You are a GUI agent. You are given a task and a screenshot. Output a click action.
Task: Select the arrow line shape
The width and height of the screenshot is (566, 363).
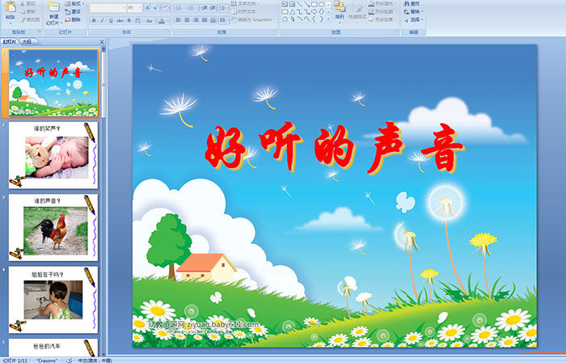pyautogui.click(x=306, y=4)
